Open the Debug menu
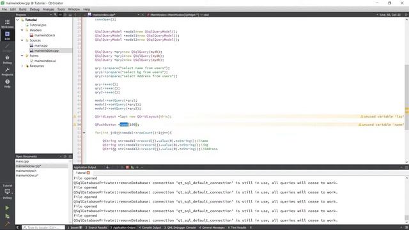The image size is (409, 230). tap(35, 9)
